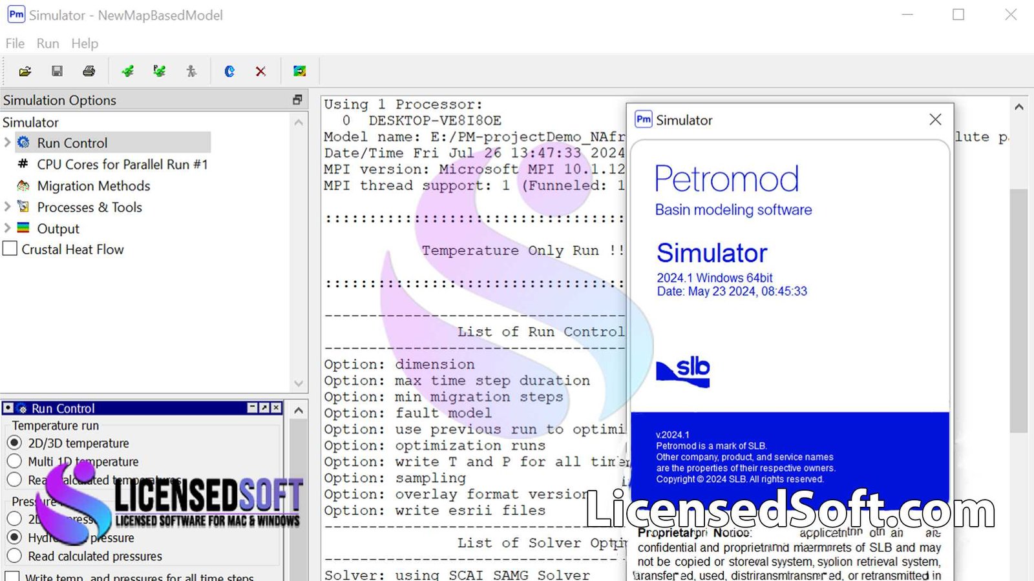Check Write temp. and pressures for all time steps
Screen dimensions: 1034x581
click(x=12, y=576)
